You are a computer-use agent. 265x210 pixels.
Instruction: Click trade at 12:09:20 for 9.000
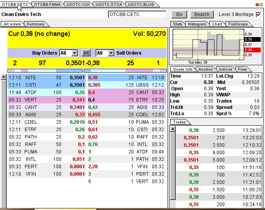[x=219, y=153]
